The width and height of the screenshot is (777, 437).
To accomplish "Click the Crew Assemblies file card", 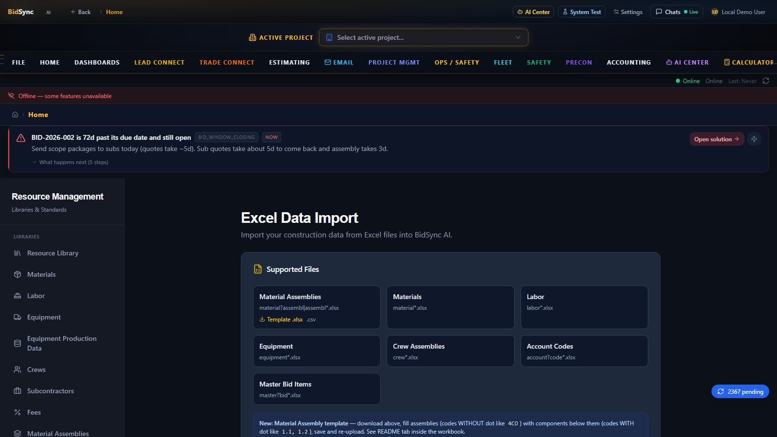I will point(450,351).
